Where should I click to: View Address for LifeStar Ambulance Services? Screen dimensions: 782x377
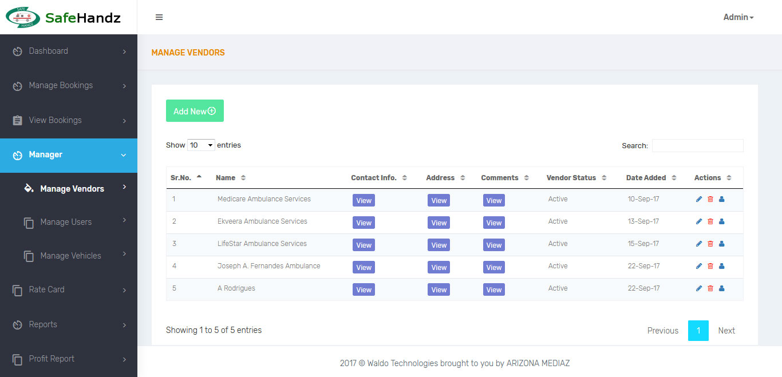[439, 245]
